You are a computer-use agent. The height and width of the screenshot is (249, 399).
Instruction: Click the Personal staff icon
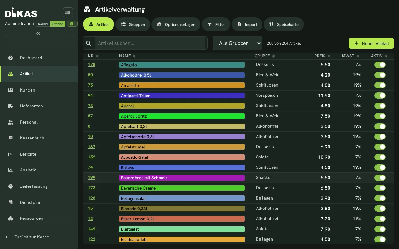11,122
